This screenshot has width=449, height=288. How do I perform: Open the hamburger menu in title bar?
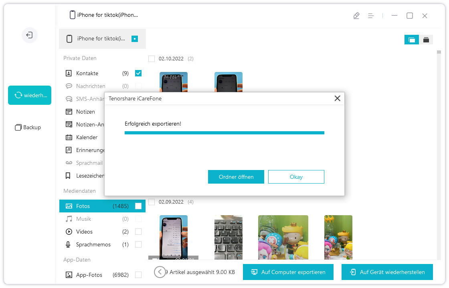click(371, 16)
